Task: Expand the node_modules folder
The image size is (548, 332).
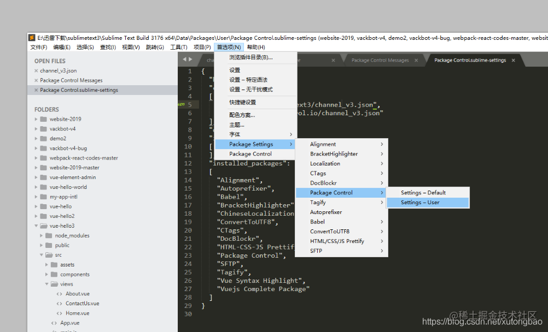Action: click(41, 236)
